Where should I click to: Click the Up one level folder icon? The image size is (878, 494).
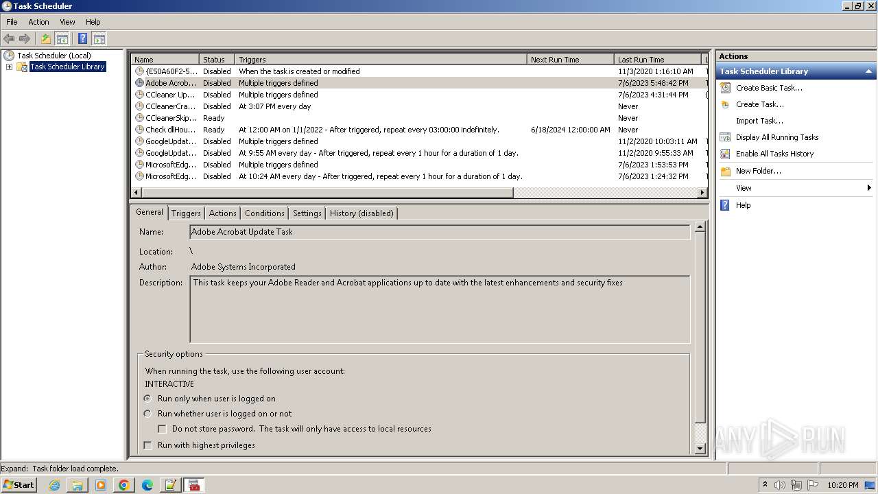[x=46, y=38]
